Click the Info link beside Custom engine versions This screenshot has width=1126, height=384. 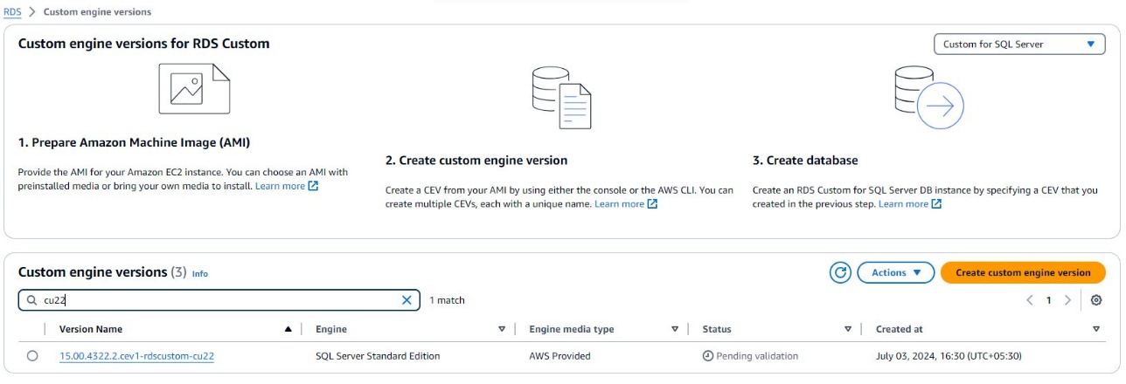(200, 273)
